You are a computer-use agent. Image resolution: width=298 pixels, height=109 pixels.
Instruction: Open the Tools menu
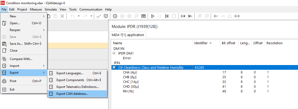click(x=73, y=9)
